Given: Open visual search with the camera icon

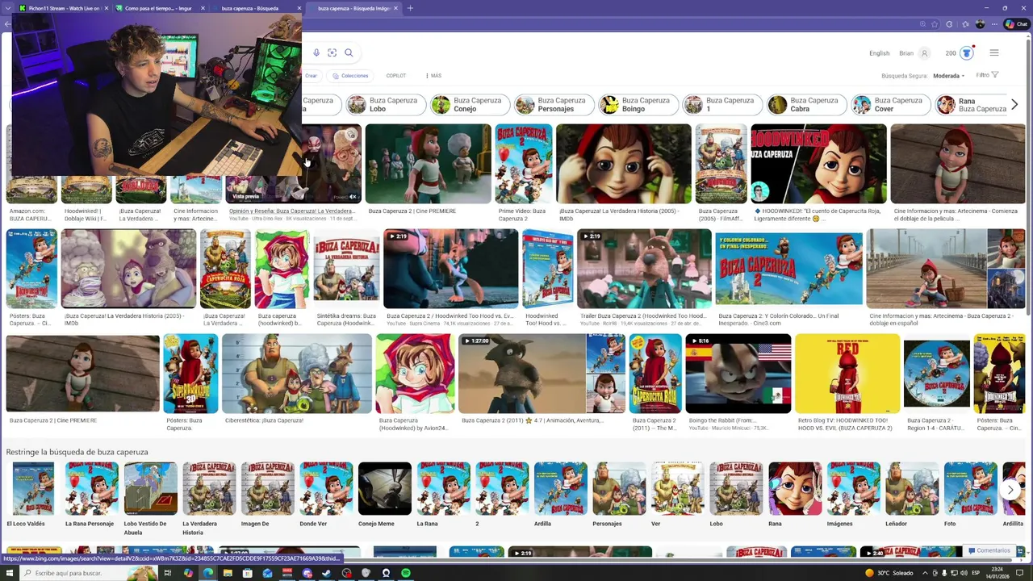Looking at the screenshot, I should pyautogui.click(x=332, y=52).
